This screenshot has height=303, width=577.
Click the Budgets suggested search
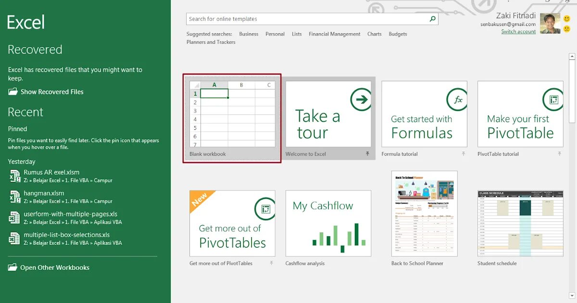point(398,34)
